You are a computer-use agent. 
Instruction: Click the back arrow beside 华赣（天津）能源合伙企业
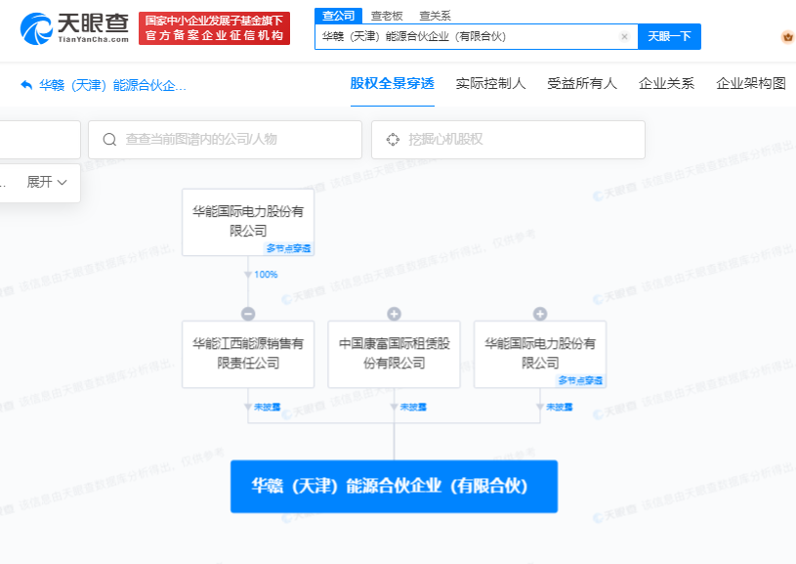point(26,85)
